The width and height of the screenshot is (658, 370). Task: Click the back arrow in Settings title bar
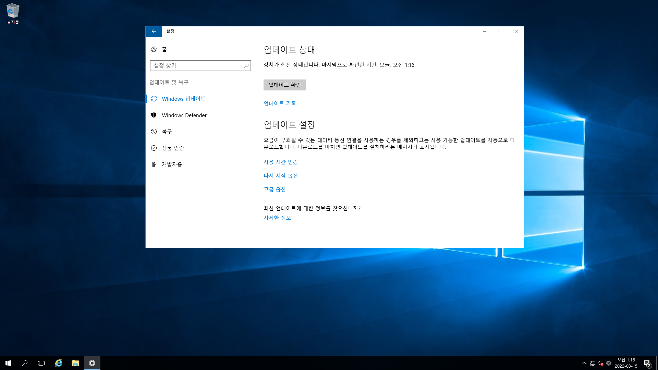tap(154, 32)
